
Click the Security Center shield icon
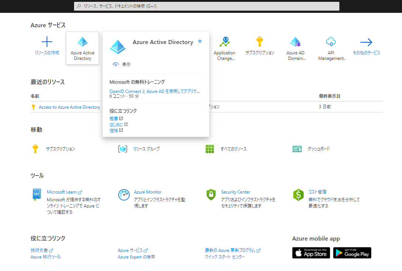pos(211,195)
